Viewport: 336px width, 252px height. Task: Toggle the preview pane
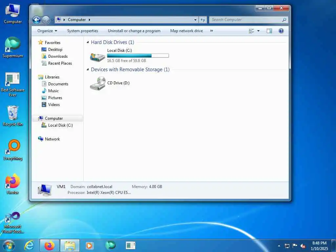click(x=269, y=31)
